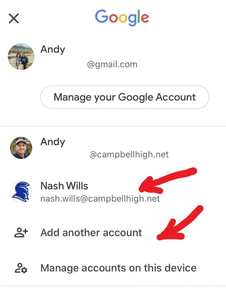Image resolution: width=226 pixels, height=294 pixels.
Task: Open Manage your Google Account
Action: (125, 97)
